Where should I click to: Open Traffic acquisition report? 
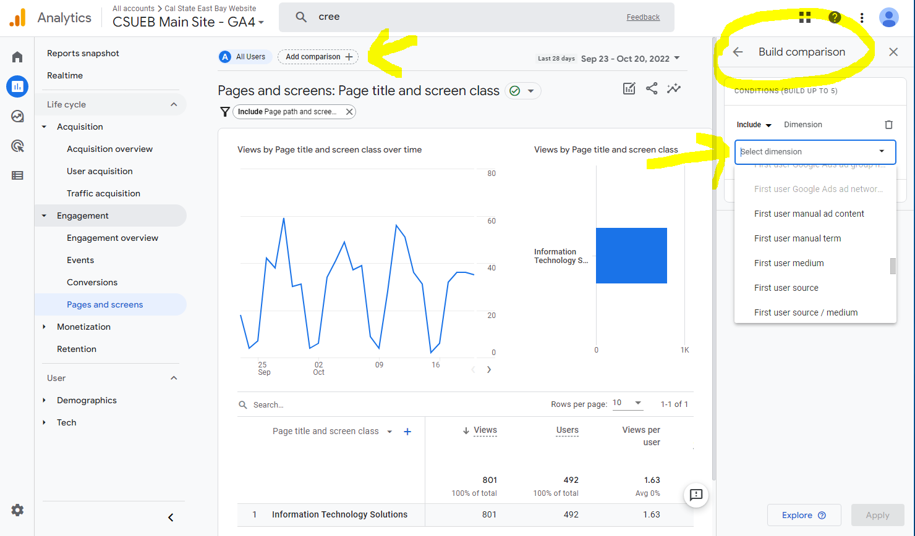[103, 193]
